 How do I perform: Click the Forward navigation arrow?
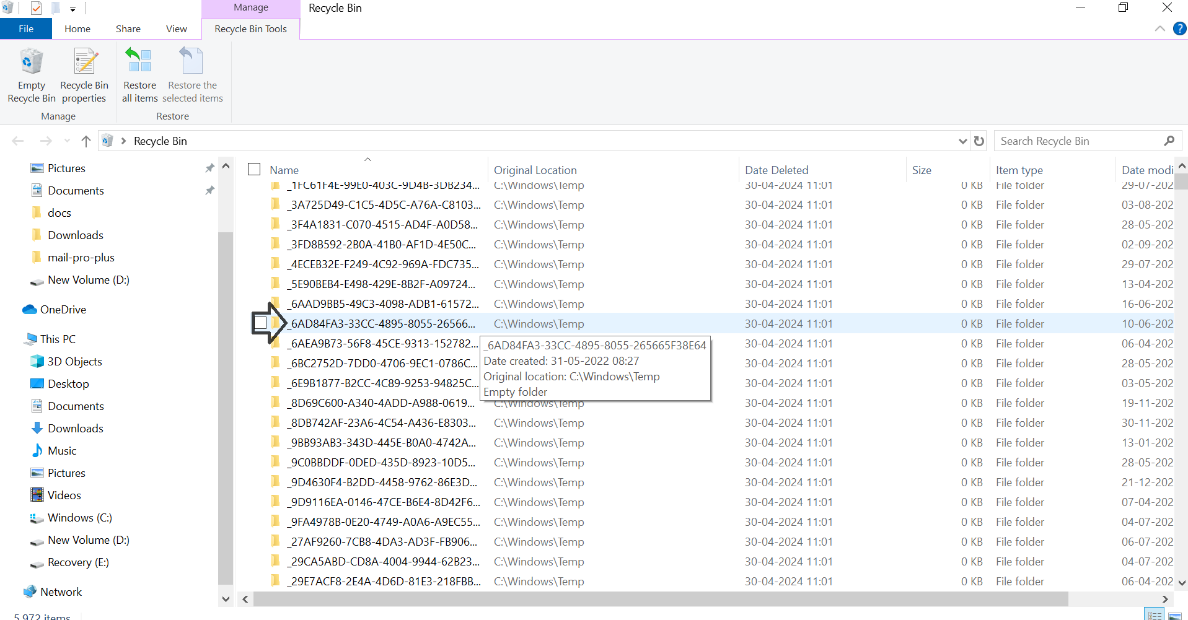46,141
